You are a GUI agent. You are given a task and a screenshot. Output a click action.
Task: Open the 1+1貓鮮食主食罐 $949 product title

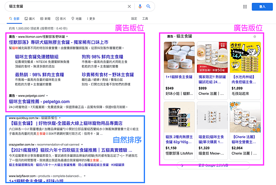pyautogui.click(x=179, y=77)
